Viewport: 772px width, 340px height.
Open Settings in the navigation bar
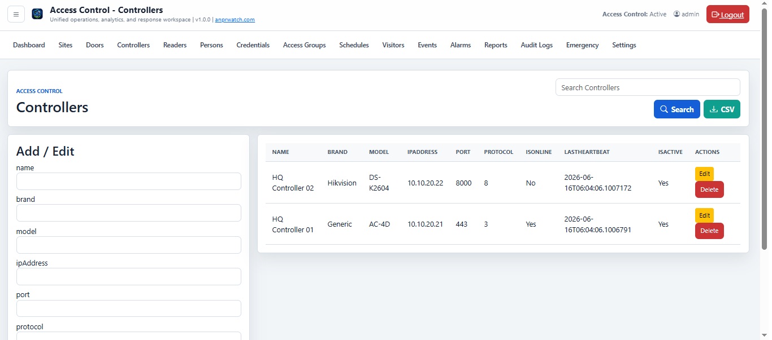click(624, 45)
